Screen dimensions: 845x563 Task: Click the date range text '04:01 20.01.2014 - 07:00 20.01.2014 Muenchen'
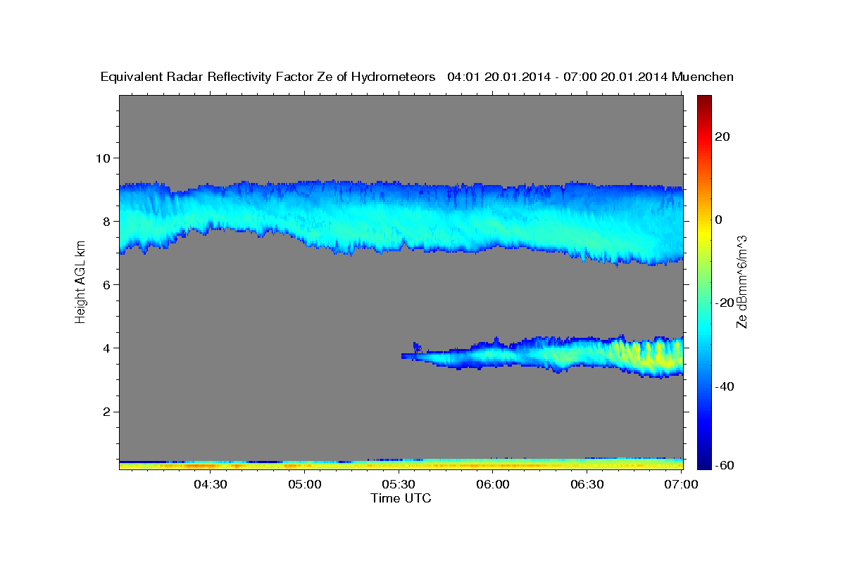[x=591, y=77]
